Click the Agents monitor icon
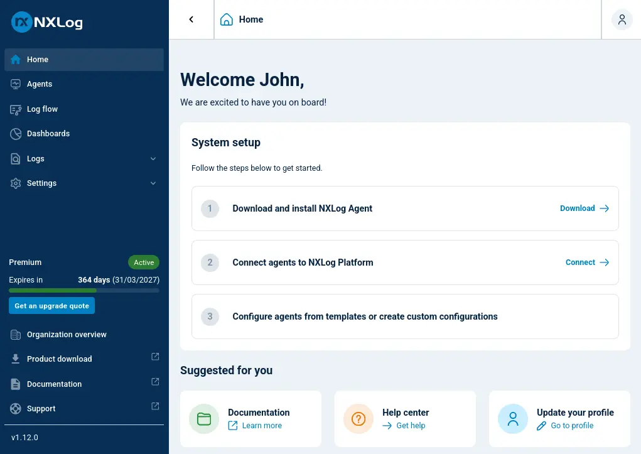This screenshot has height=454, width=641. (16, 84)
